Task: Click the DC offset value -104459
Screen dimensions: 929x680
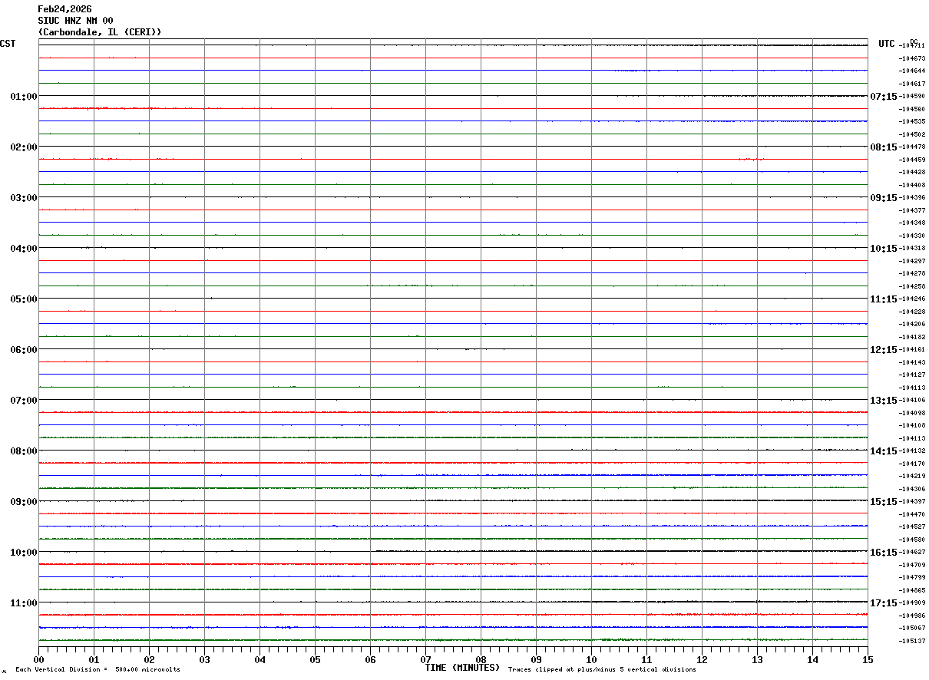Action: 912,160
